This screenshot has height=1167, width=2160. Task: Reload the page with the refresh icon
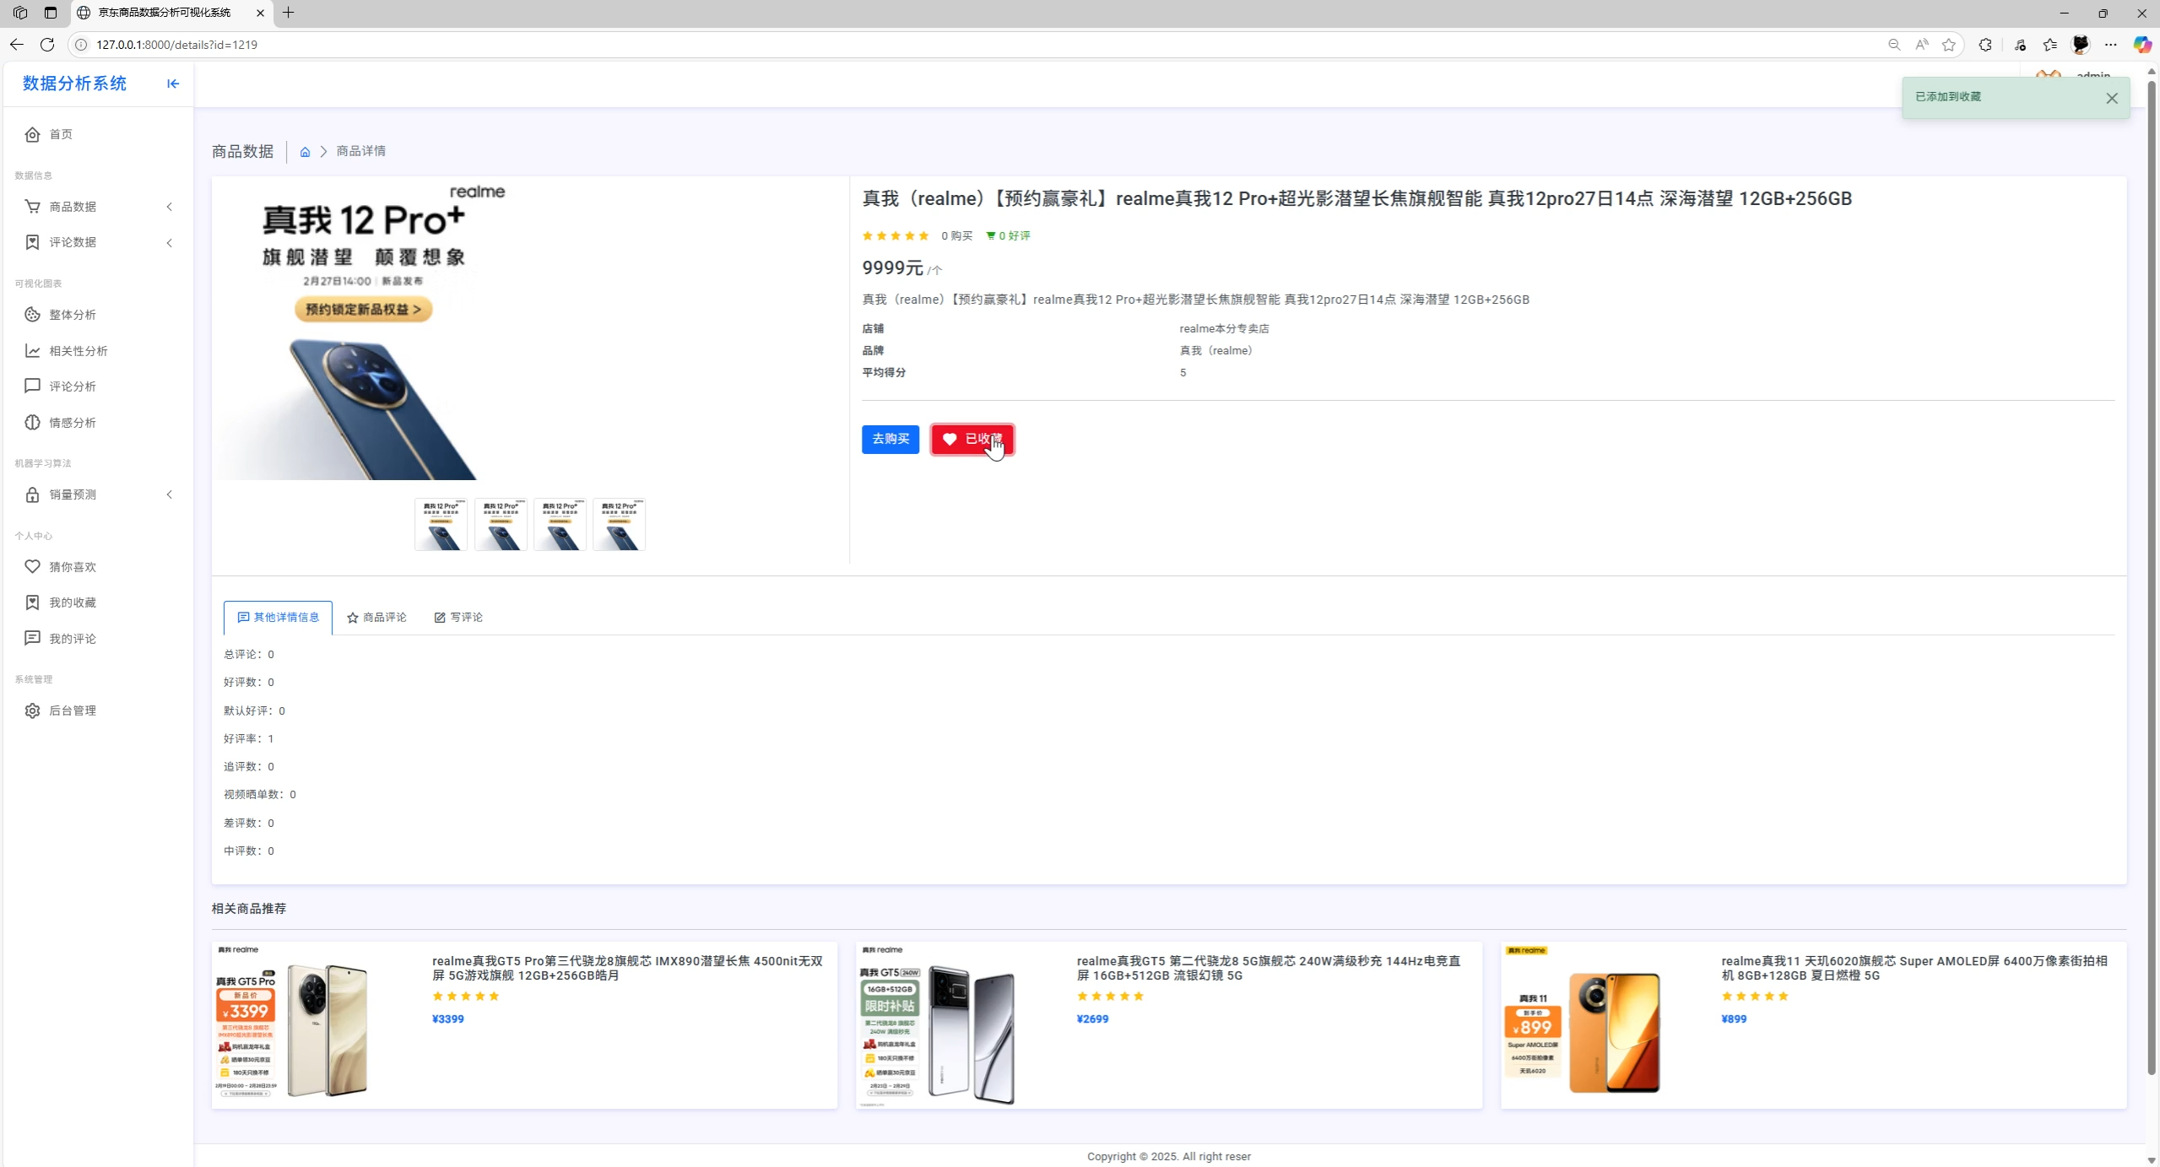pyautogui.click(x=47, y=45)
